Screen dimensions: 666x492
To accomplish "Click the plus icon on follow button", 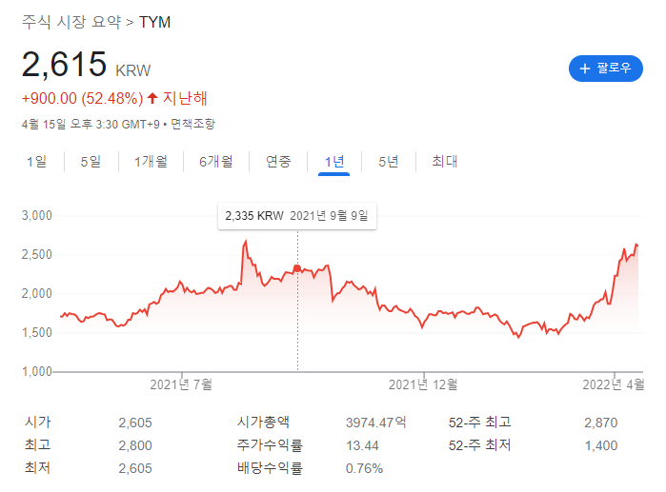I will click(585, 69).
